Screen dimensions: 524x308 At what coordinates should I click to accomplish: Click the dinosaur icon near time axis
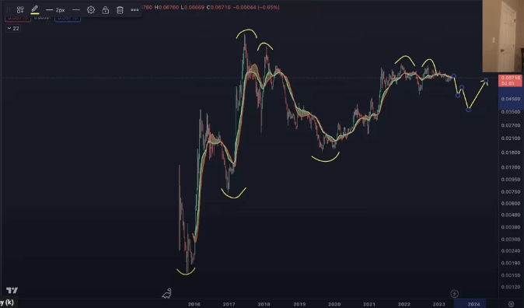point(166,293)
